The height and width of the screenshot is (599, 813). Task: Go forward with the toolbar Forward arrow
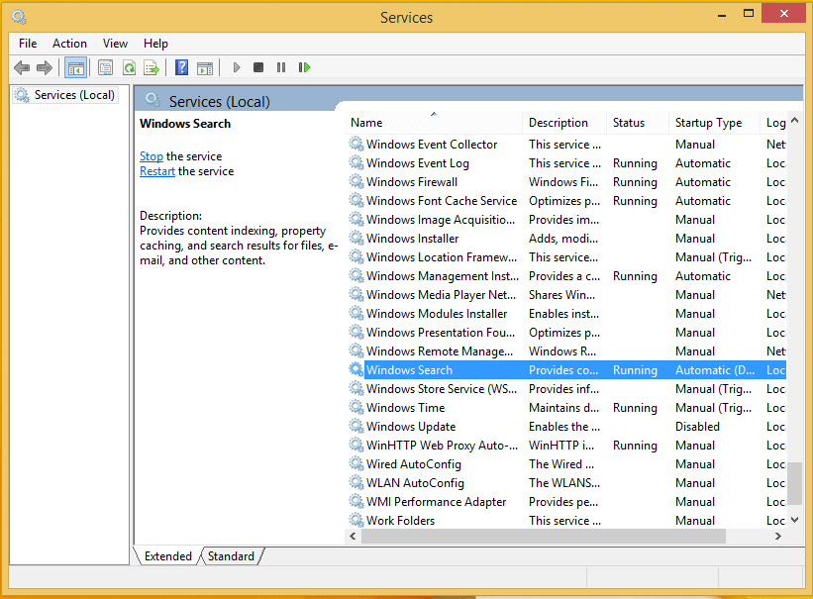(x=45, y=67)
